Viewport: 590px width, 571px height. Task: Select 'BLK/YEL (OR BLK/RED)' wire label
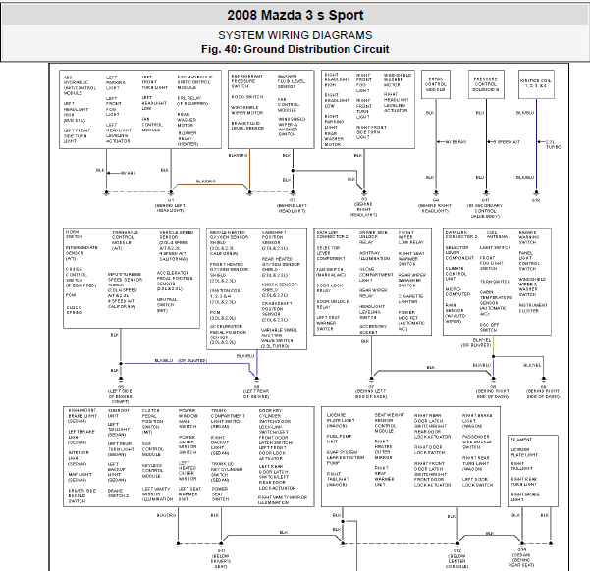pyautogui.click(x=476, y=342)
